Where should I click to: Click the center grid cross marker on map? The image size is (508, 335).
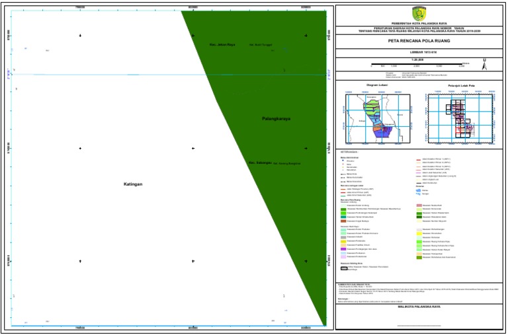click(193, 149)
